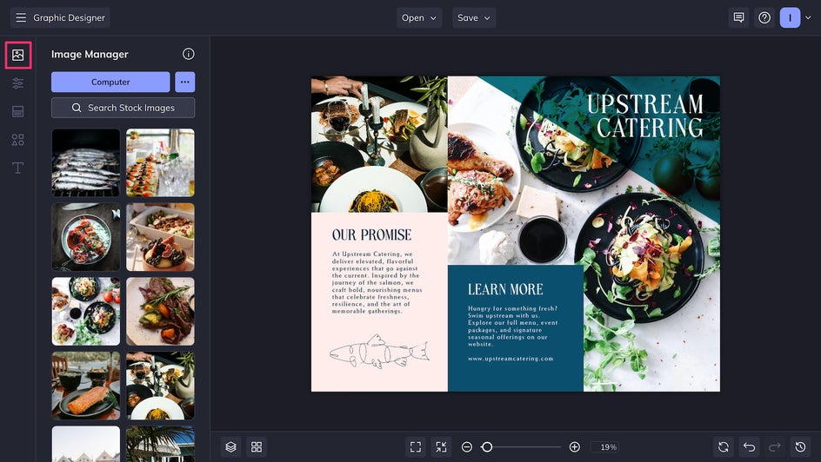The image size is (821, 462).
Task: Expand the Save dropdown menu
Action: 474,17
